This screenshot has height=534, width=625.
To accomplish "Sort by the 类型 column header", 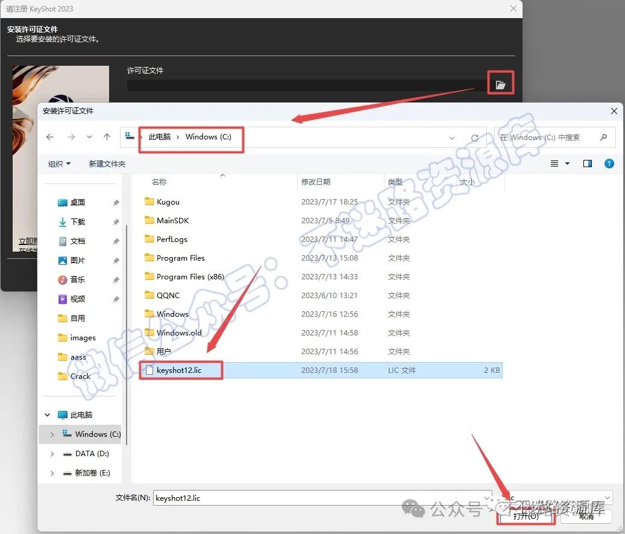I will (x=395, y=182).
